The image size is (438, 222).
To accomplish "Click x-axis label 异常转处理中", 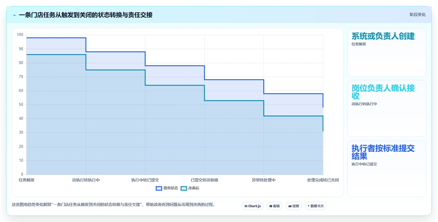I will (264, 180).
